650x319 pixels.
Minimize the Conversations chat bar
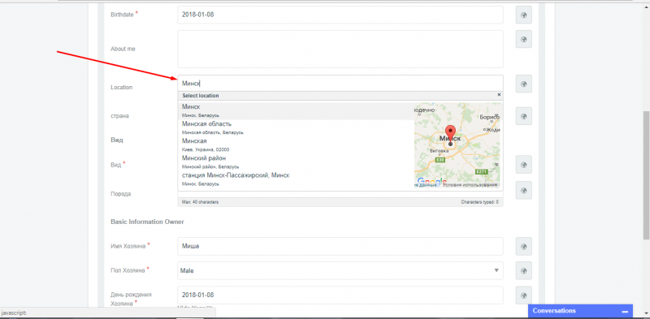(625, 311)
